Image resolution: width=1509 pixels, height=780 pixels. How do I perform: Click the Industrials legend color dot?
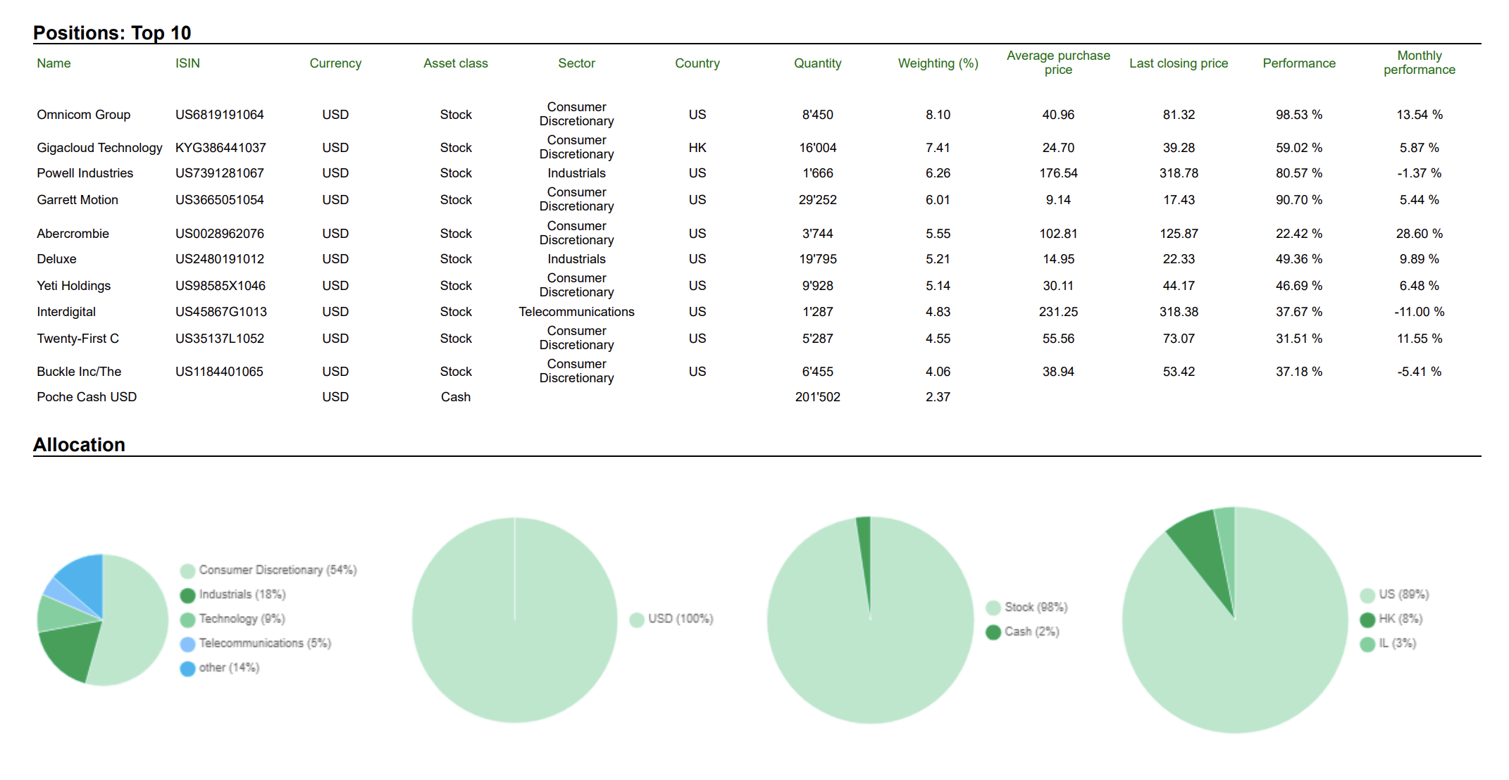pos(187,595)
